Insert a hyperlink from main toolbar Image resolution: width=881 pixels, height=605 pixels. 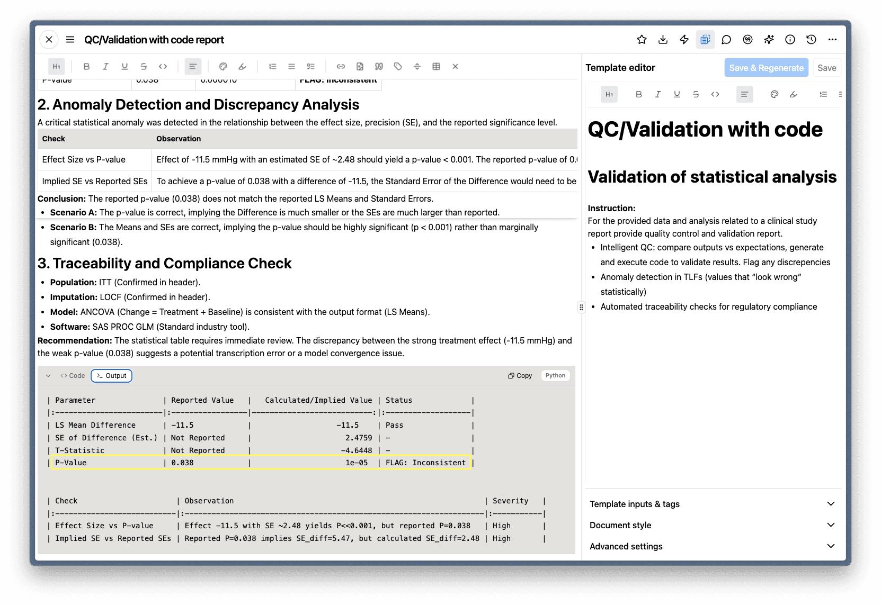coord(341,67)
